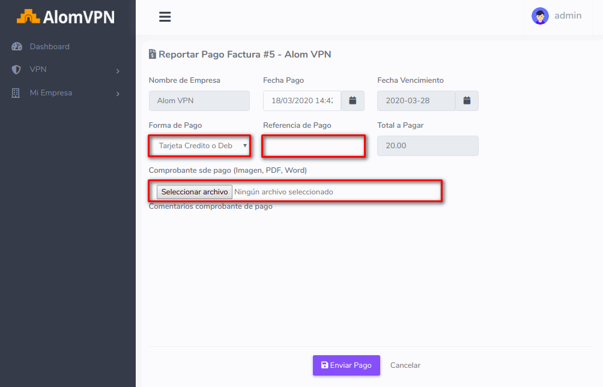Click the Mi Empresa building icon

tap(16, 93)
